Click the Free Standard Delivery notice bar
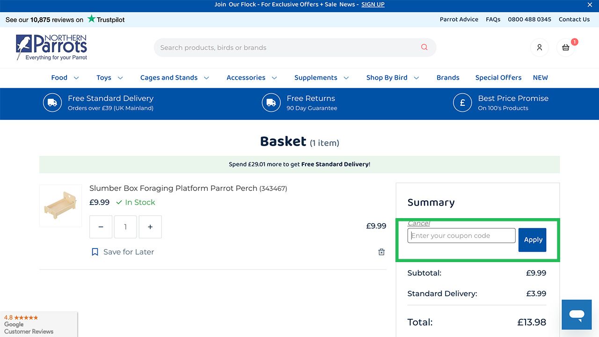599x337 pixels. (x=299, y=164)
